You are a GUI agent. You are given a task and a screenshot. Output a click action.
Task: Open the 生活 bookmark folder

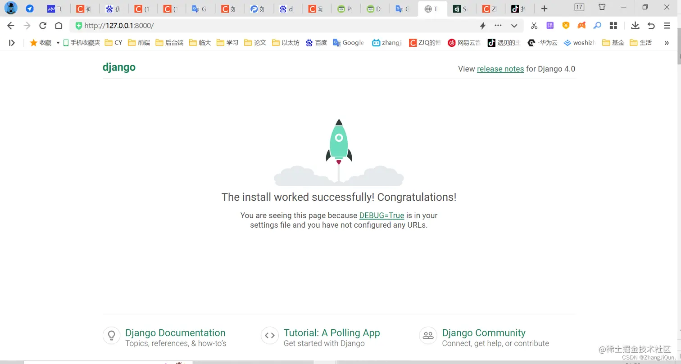641,43
